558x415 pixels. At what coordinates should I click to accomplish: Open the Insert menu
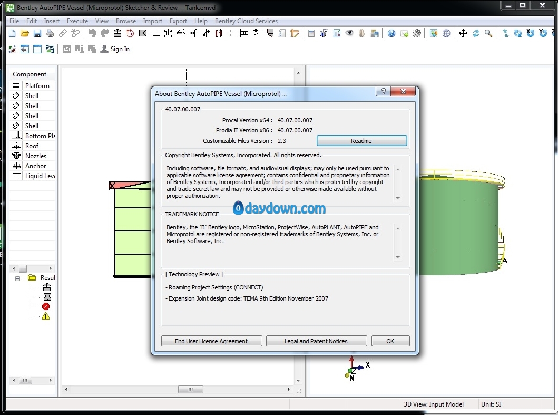52,21
